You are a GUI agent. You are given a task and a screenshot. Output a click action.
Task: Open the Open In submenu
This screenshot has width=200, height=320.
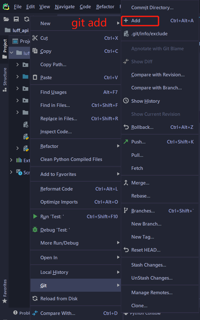(75, 258)
